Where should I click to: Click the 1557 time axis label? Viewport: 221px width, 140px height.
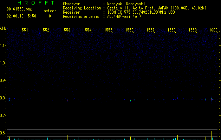coord(150,30)
